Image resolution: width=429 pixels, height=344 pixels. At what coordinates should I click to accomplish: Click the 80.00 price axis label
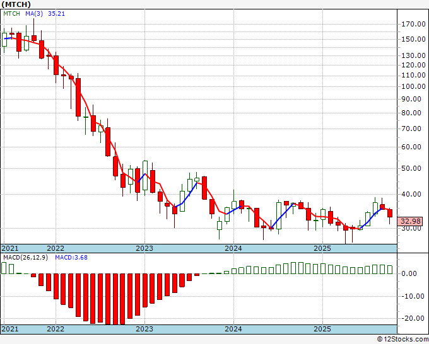(x=411, y=113)
